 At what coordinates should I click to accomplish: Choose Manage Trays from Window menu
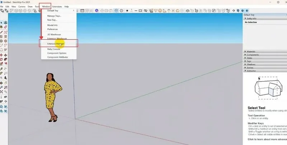[59, 16]
